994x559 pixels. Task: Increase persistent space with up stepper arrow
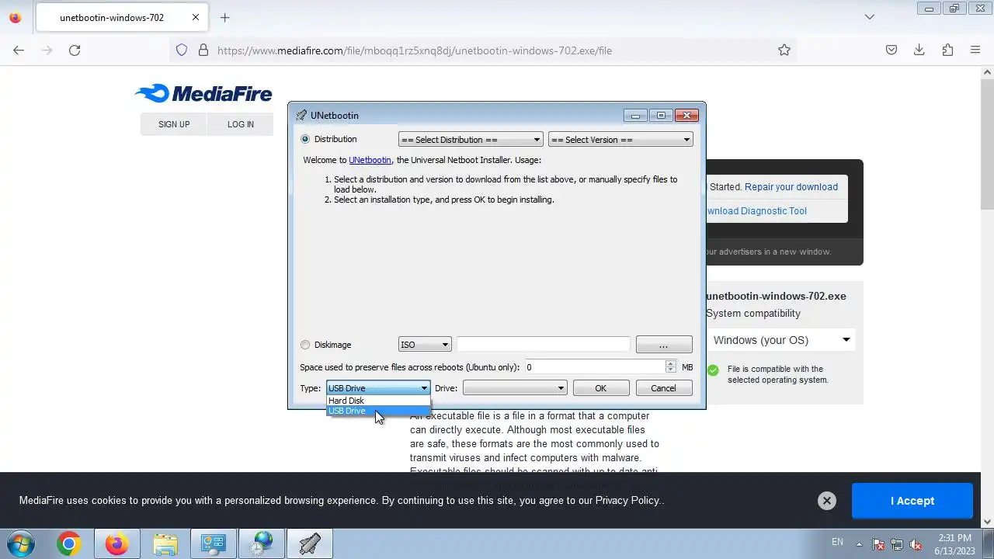click(x=671, y=363)
